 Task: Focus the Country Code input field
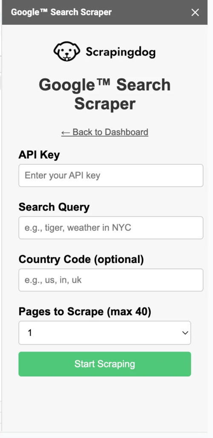click(x=111, y=280)
